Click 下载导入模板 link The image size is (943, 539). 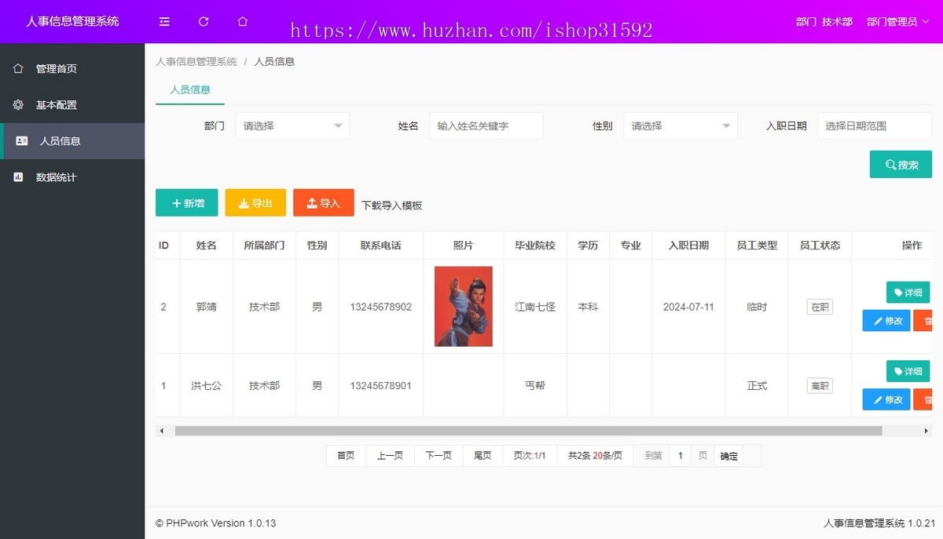click(x=392, y=206)
